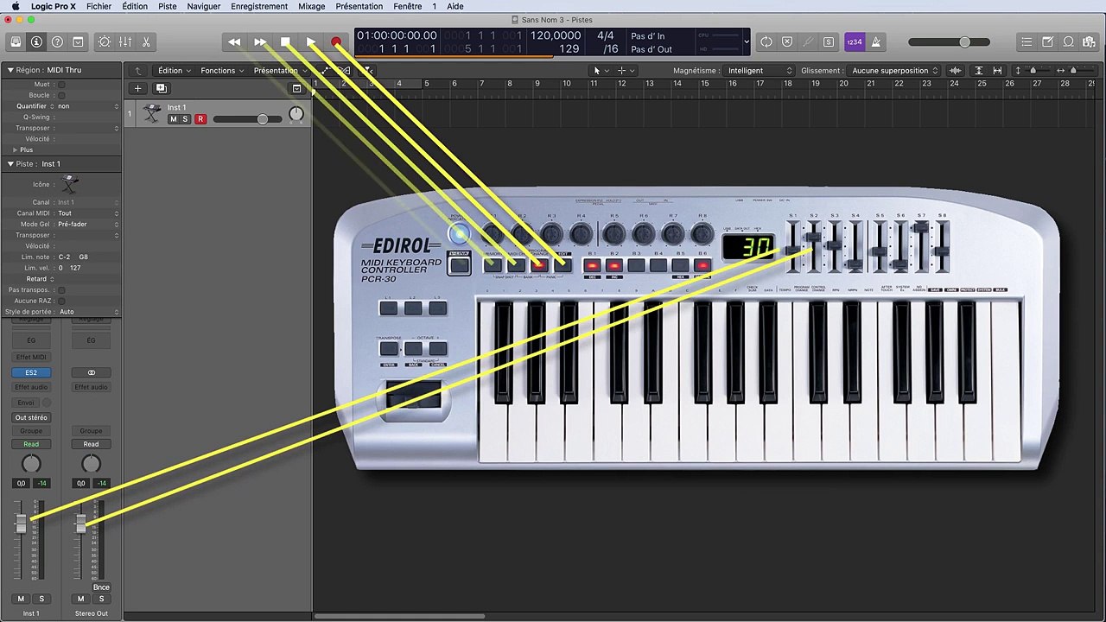Screen dimensions: 1106x622
Task: Add a new track with plus button
Action: click(137, 88)
